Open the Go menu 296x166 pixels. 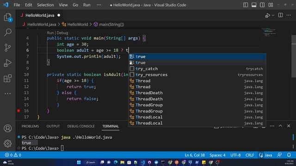point(75,5)
